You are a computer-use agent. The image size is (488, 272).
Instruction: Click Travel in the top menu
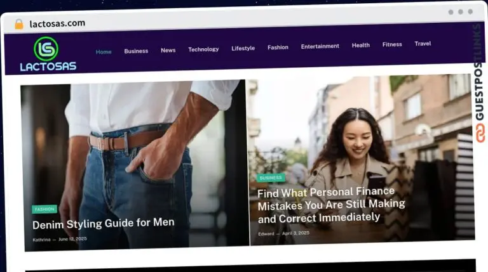[423, 44]
